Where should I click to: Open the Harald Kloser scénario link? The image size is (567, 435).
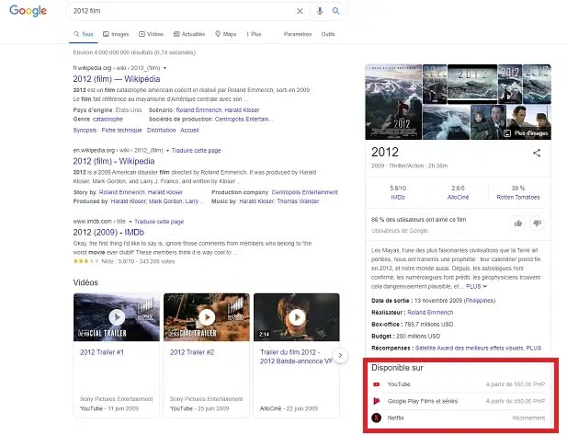[242, 110]
